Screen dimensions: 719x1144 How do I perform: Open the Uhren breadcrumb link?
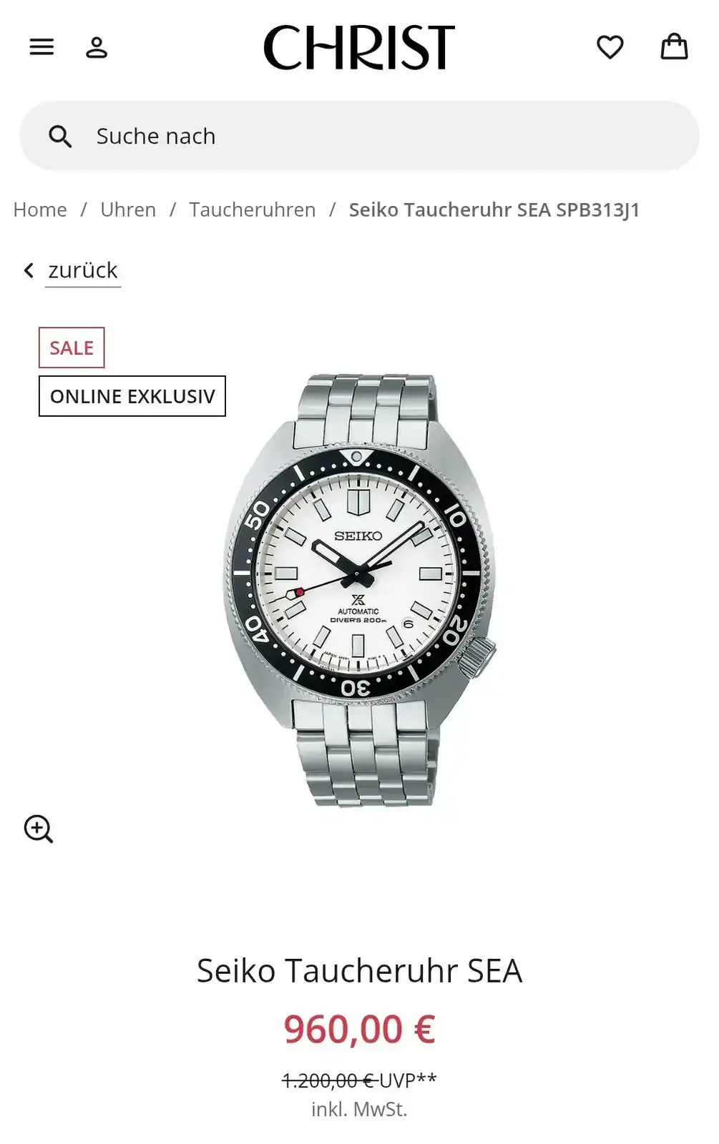pos(128,209)
